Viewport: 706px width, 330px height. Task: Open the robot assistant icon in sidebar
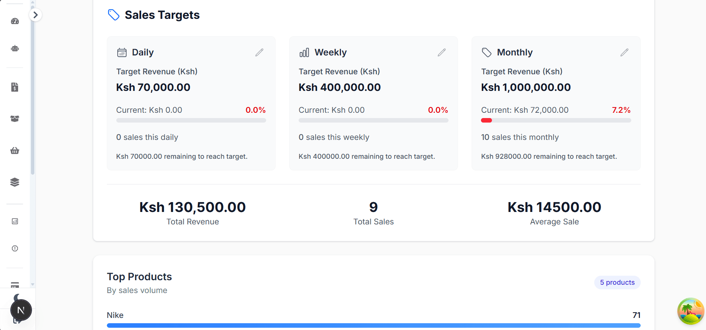[x=15, y=48]
